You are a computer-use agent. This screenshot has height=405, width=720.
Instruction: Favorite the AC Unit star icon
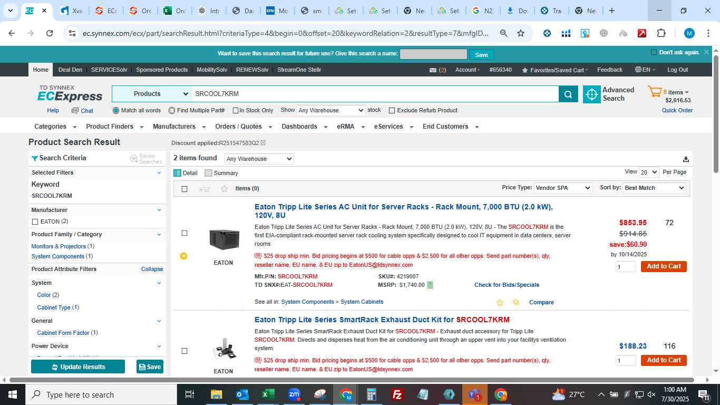(500, 303)
